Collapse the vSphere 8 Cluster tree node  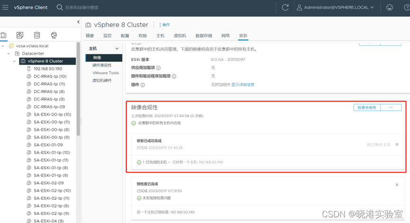(14, 61)
